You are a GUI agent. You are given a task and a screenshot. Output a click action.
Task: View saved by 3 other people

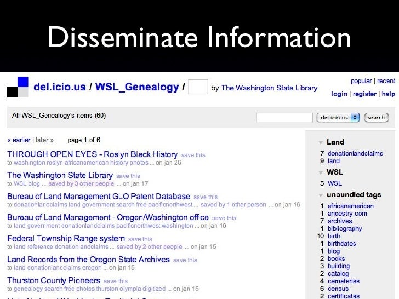point(81,183)
